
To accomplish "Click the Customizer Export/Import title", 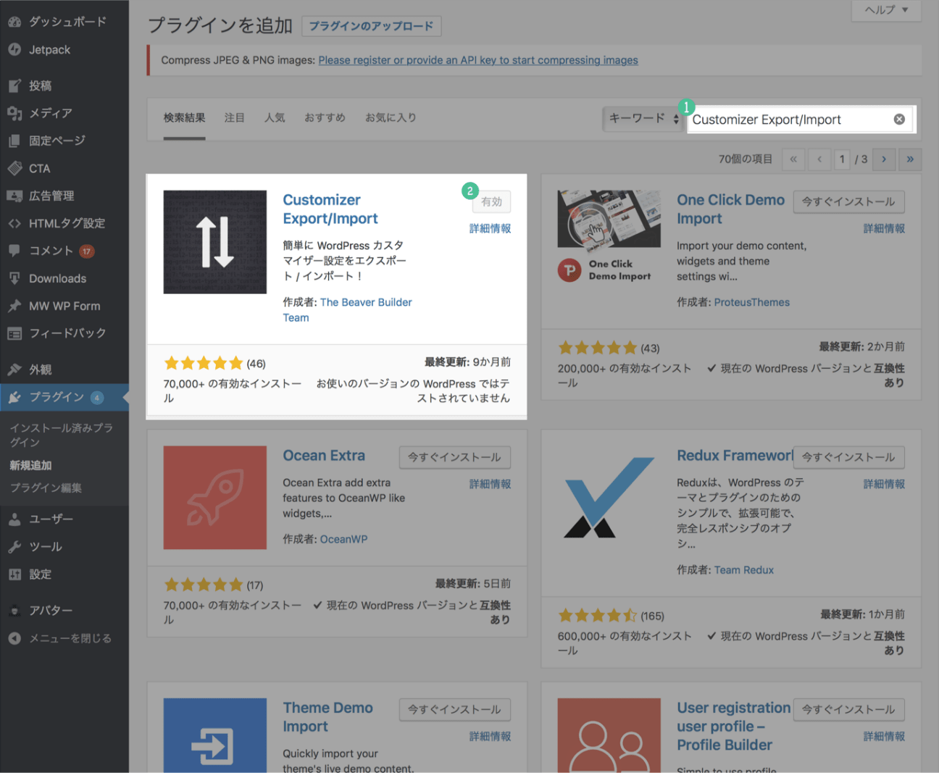I will [330, 209].
